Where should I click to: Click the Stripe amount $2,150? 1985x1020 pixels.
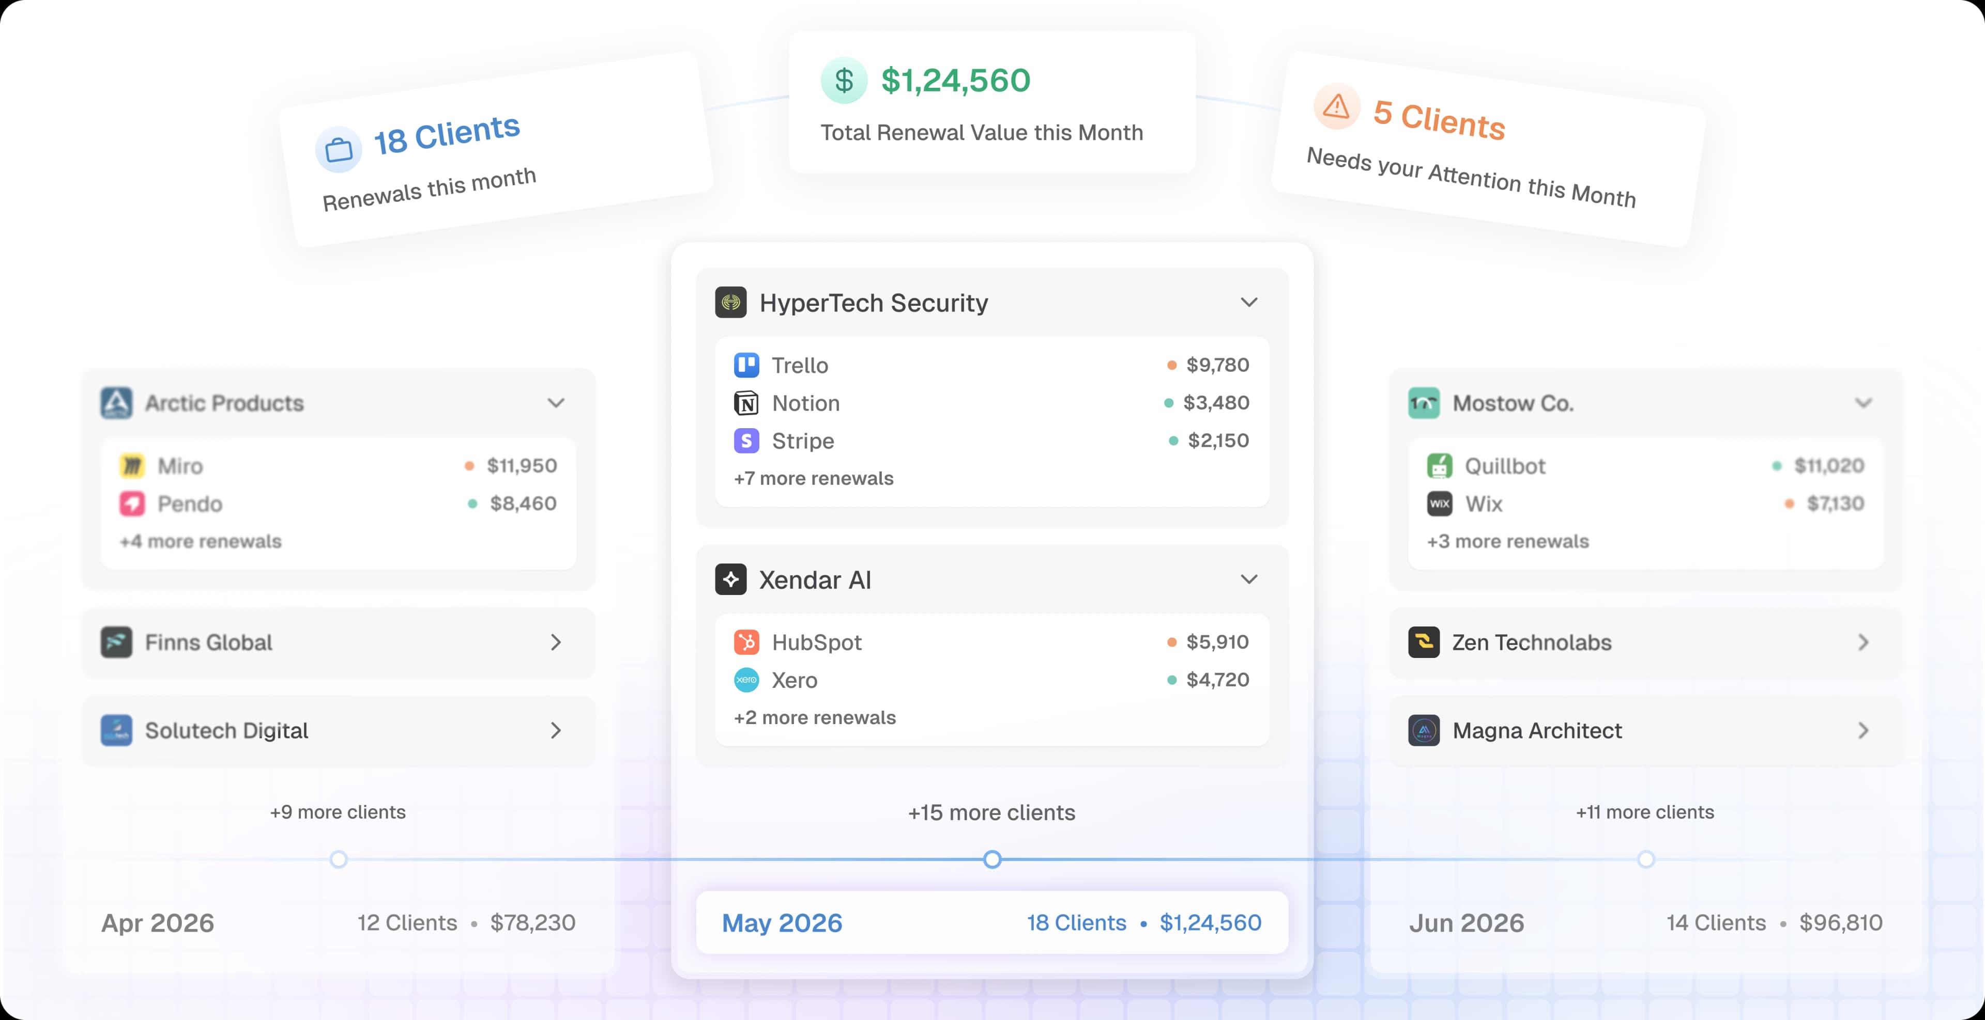(1218, 441)
